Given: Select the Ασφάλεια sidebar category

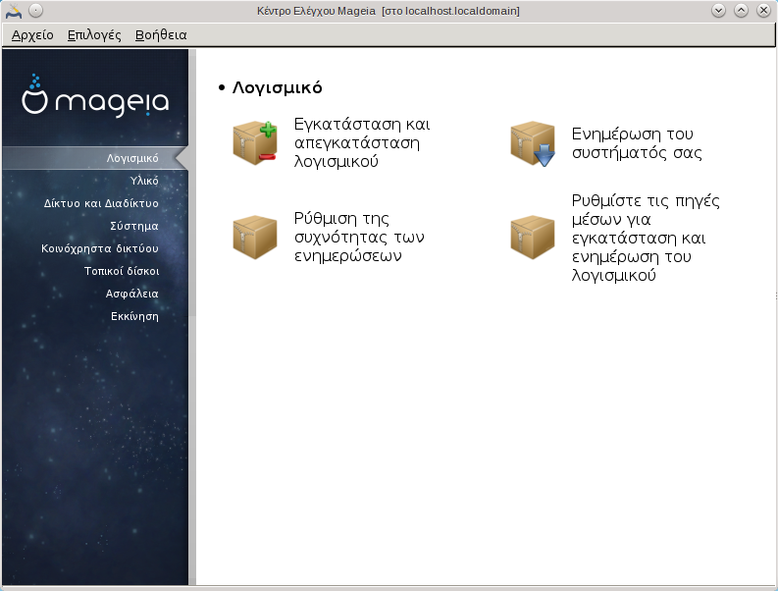Looking at the screenshot, I should (132, 294).
